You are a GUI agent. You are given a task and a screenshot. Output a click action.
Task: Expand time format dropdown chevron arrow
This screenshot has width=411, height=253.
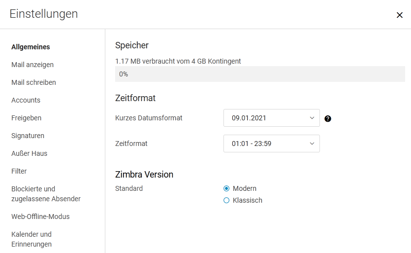312,144
